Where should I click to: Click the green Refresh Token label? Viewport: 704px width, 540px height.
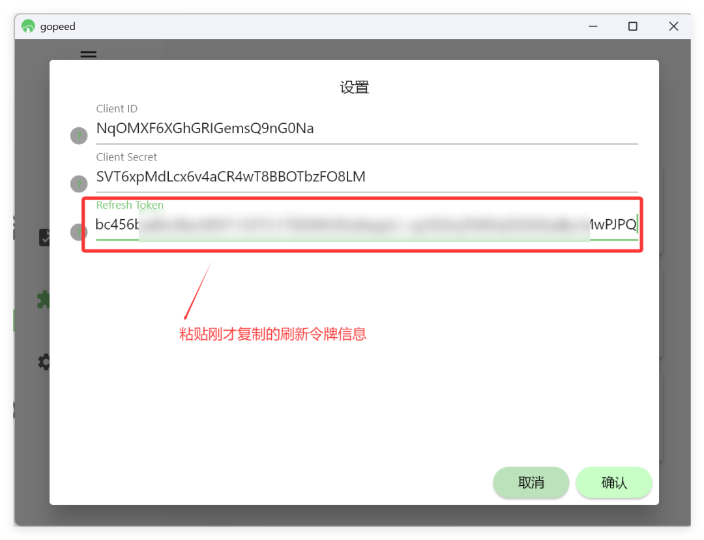pos(130,205)
